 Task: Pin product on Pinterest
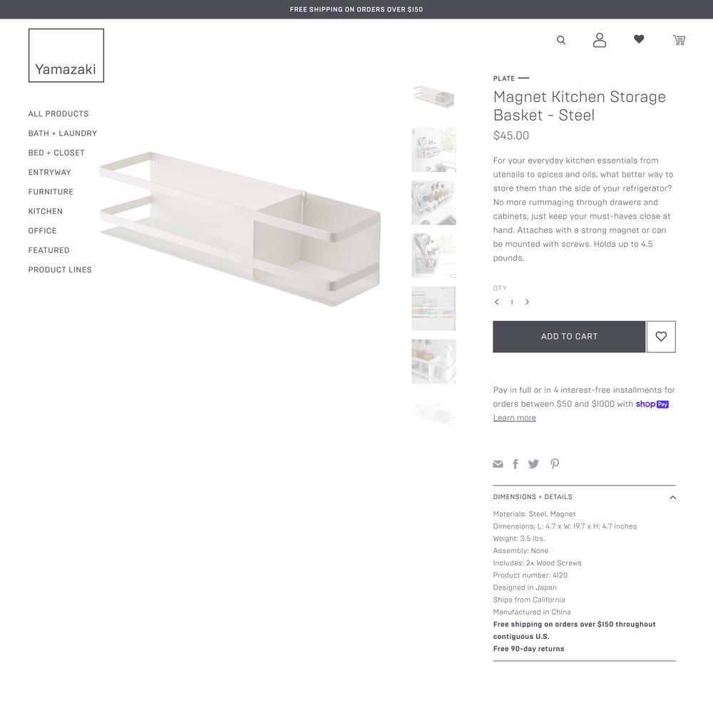pyautogui.click(x=554, y=463)
